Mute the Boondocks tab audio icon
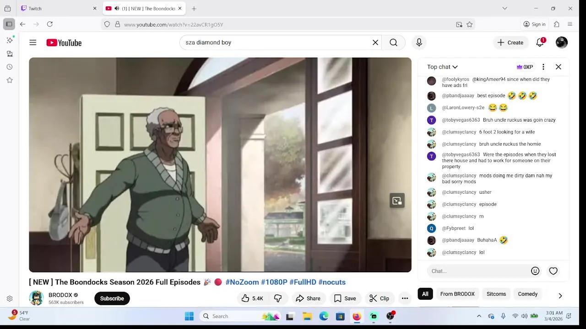The height and width of the screenshot is (329, 586). 117,8
